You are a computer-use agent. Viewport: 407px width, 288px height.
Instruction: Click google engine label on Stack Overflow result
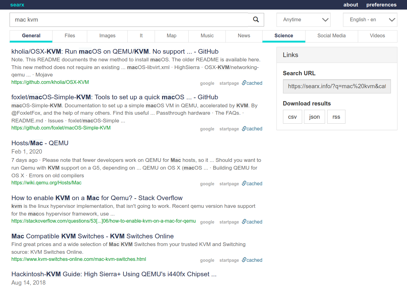pyautogui.click(x=207, y=222)
